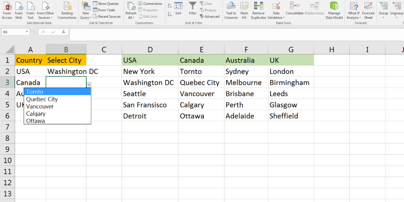Viewport: 404px width, 202px height.
Task: Click the cell B3 dropdown arrow
Action: pyautogui.click(x=89, y=85)
